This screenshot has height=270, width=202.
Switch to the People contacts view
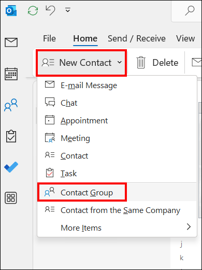tap(11, 105)
